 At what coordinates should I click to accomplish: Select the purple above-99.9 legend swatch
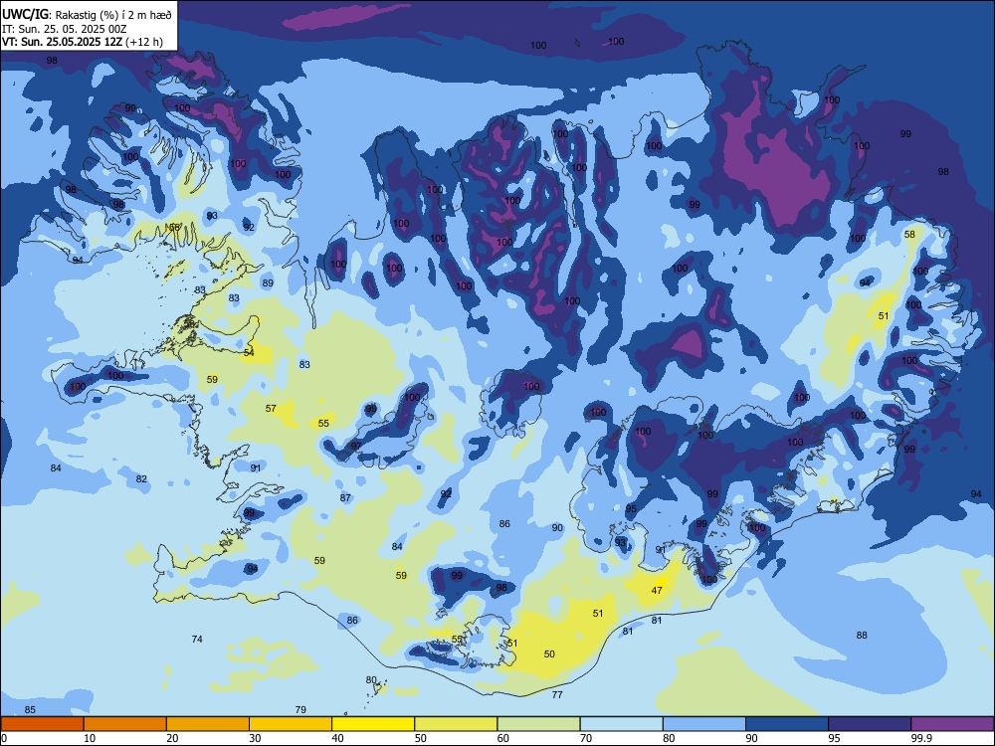point(952,724)
